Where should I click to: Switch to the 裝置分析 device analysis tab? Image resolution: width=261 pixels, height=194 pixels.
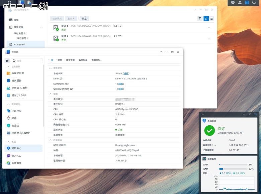[96, 60]
